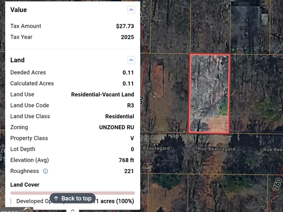
Task: Click the Value section heading
Action: tap(19, 10)
